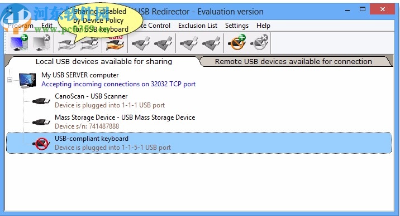The image size is (400, 216).
Task: Open the partially hidden Remote Control menu
Action: [155, 26]
